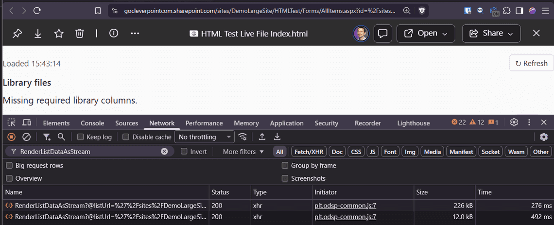This screenshot has width=554, height=225.
Task: Import HAR file upload icon
Action: tap(262, 137)
